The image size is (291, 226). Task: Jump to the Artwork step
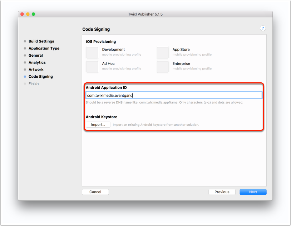[36, 70]
